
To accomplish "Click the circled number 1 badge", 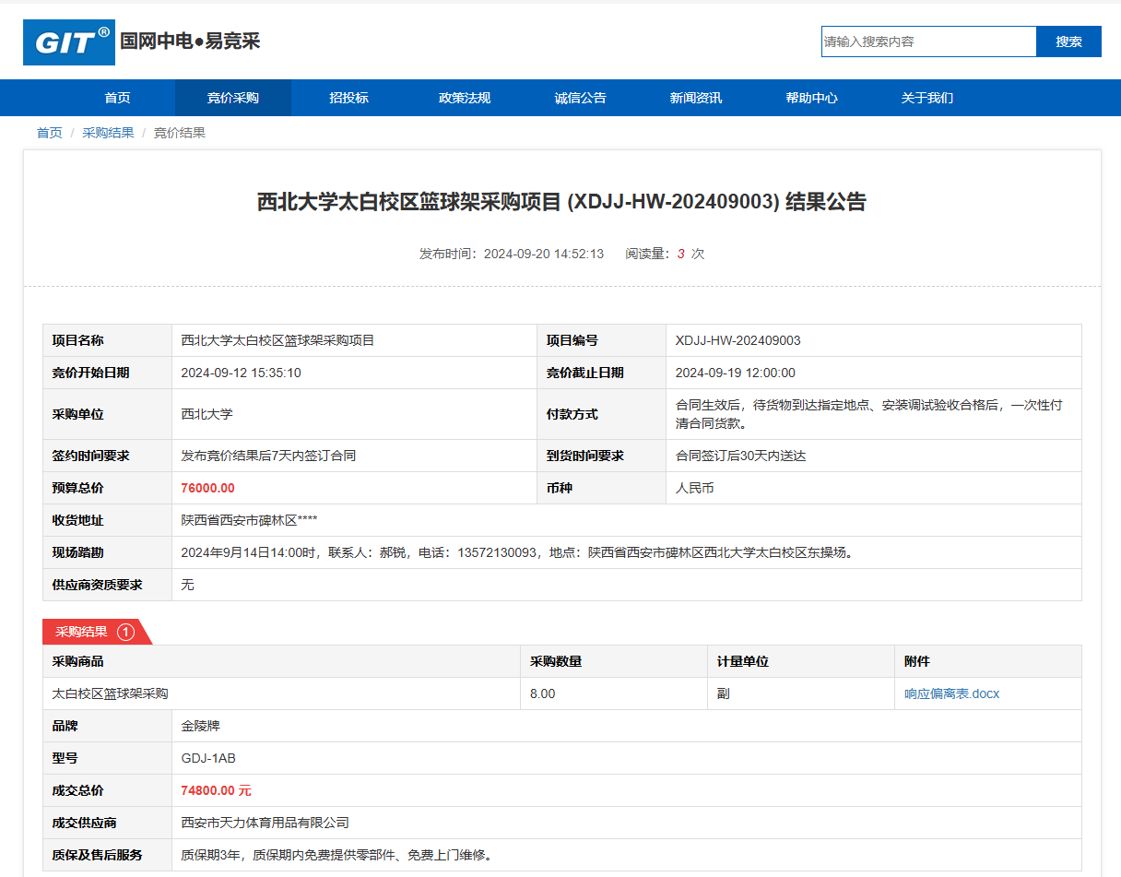I will (126, 632).
